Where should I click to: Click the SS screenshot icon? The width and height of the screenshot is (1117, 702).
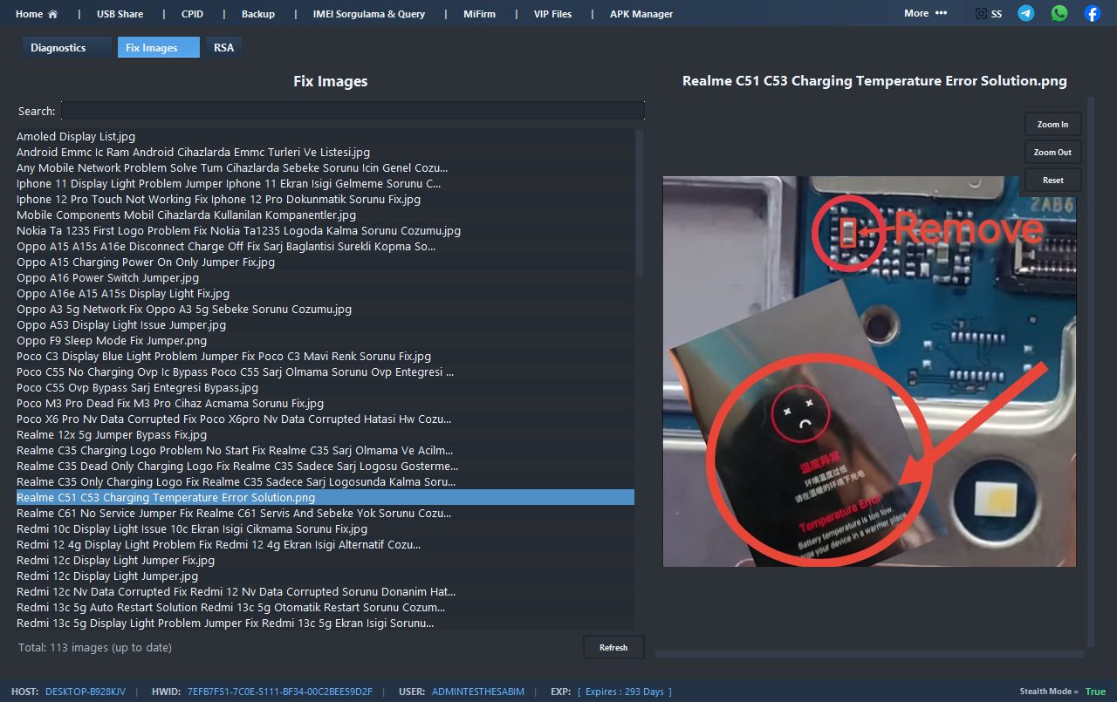pyautogui.click(x=988, y=14)
